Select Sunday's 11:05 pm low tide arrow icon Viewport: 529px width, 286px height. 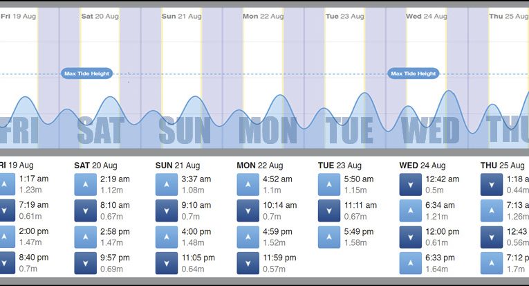tap(167, 263)
